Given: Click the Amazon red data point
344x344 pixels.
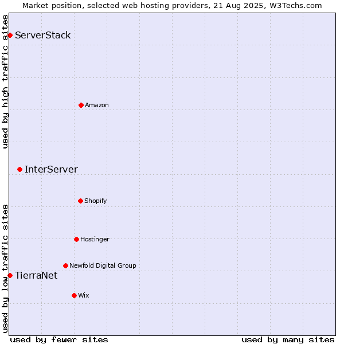Looking at the screenshot, I should (81, 105).
